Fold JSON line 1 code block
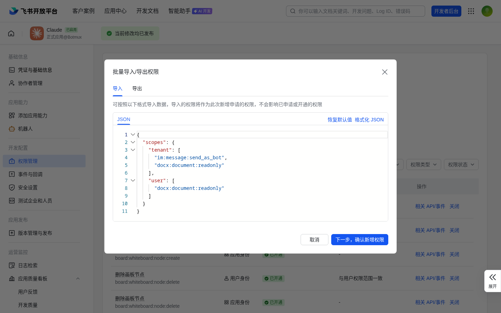 tap(133, 135)
